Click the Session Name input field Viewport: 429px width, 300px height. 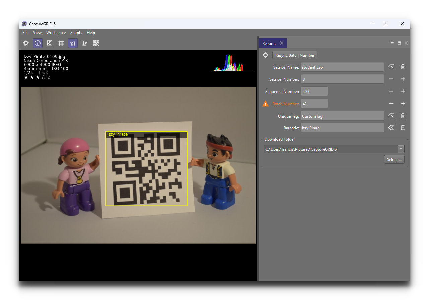point(343,67)
